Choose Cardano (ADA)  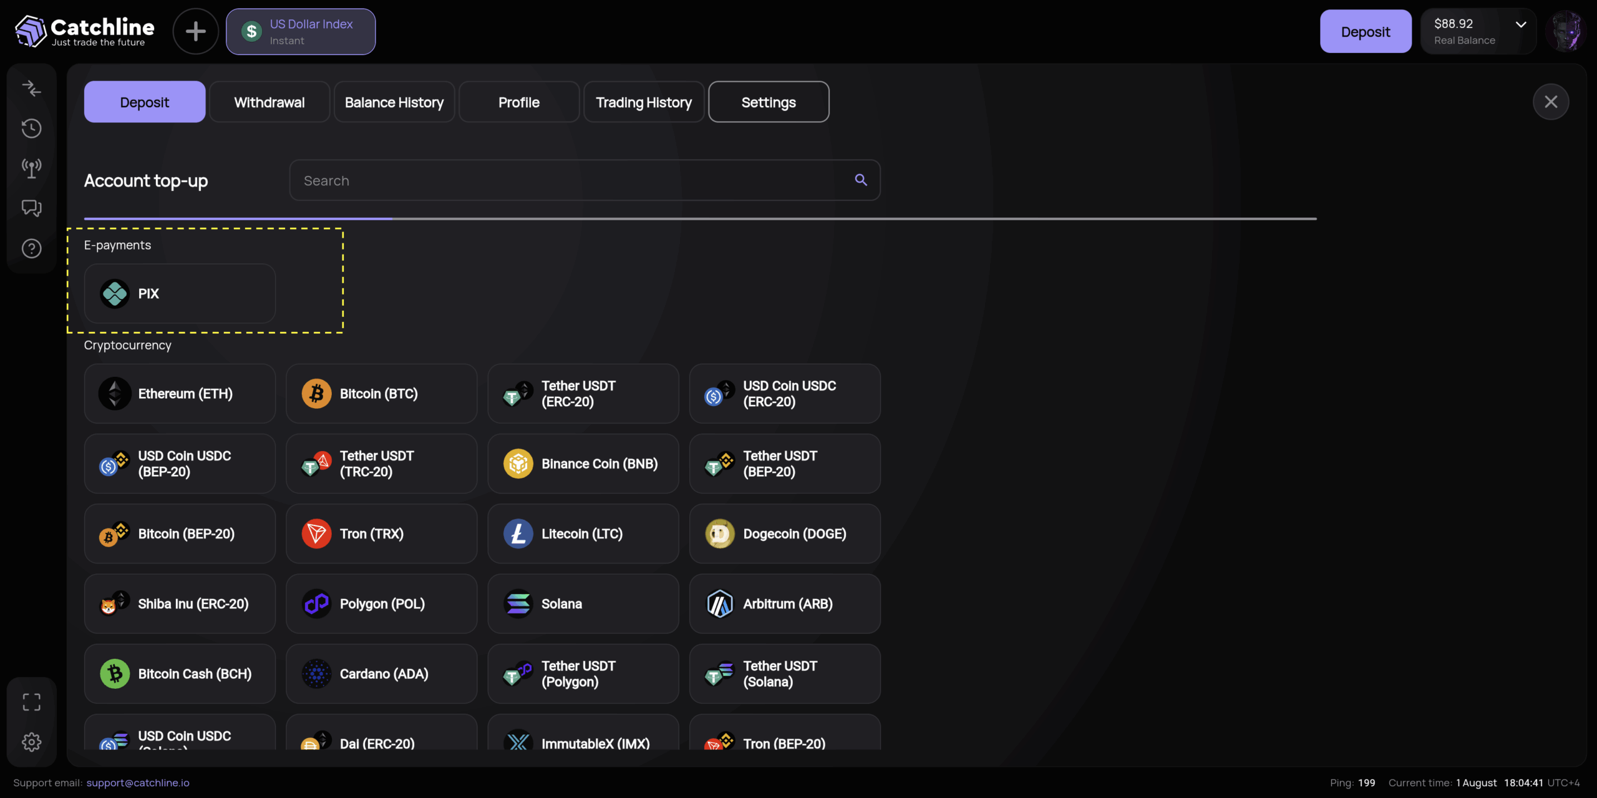tap(381, 674)
